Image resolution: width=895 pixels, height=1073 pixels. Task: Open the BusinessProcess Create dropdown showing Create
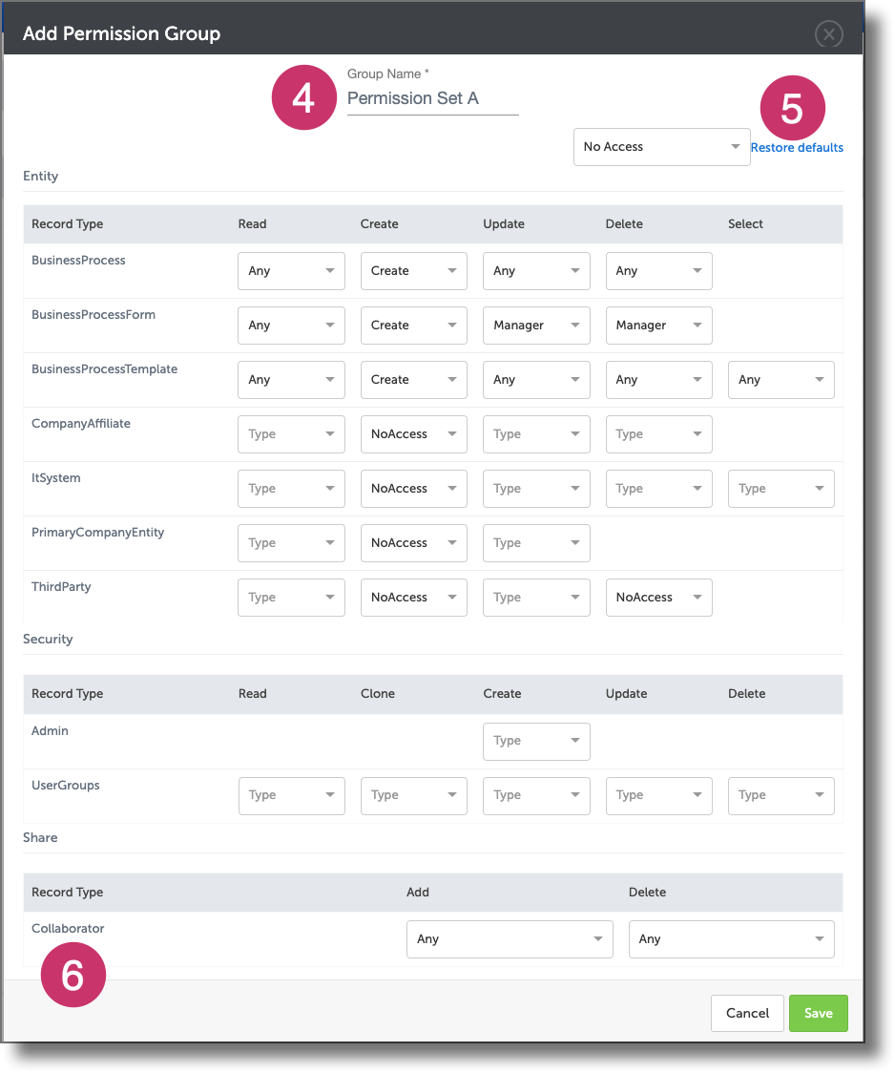(413, 271)
